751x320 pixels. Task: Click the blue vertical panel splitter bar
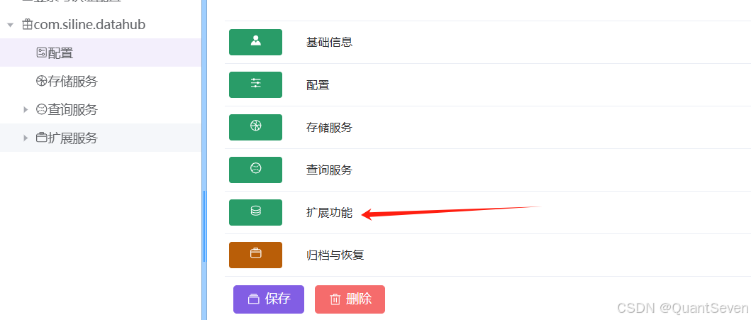pyautogui.click(x=204, y=160)
